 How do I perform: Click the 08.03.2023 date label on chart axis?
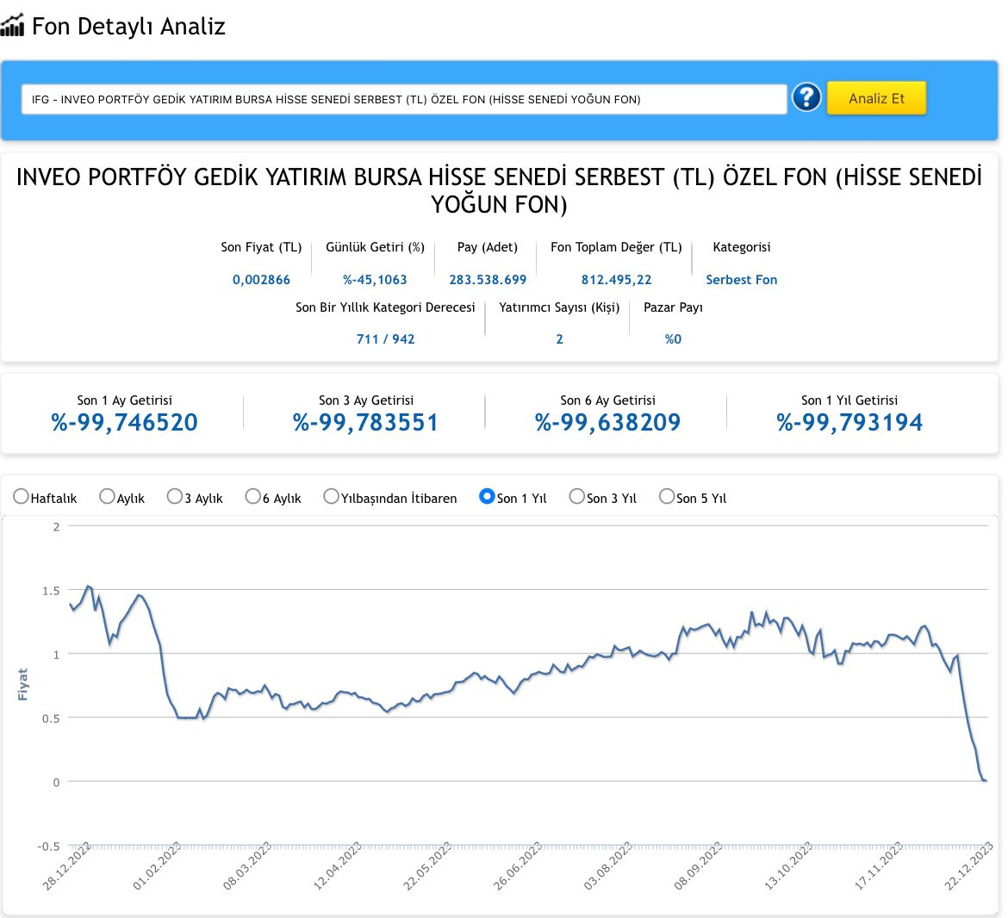247,866
